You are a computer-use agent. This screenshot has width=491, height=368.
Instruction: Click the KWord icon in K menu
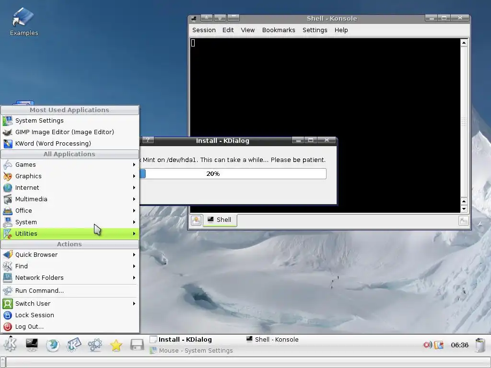tap(8, 144)
